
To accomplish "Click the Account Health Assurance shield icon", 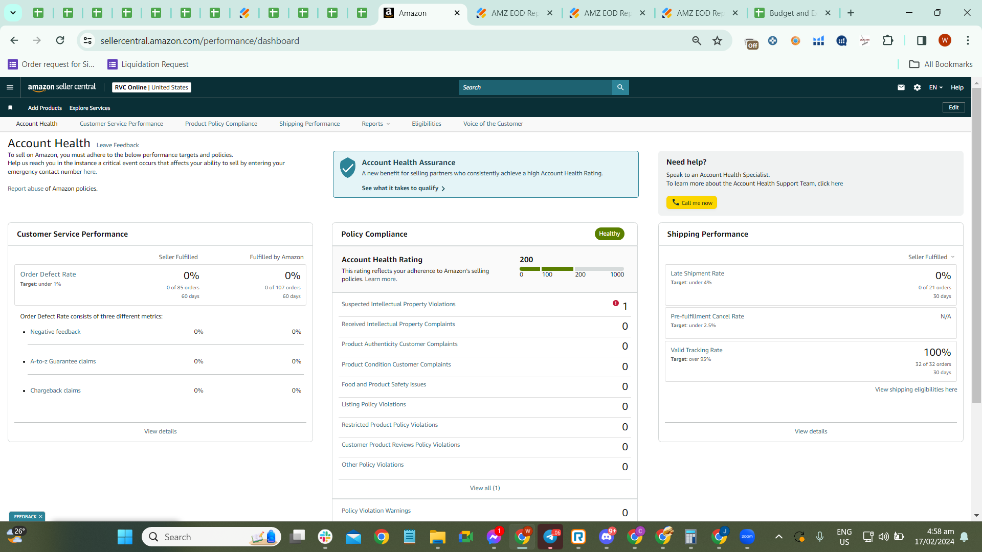I will point(348,168).
